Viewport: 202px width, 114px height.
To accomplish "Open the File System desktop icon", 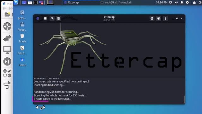I will 22,50.
